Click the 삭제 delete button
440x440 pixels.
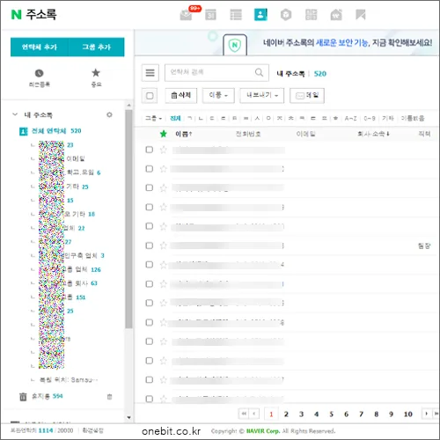181,95
